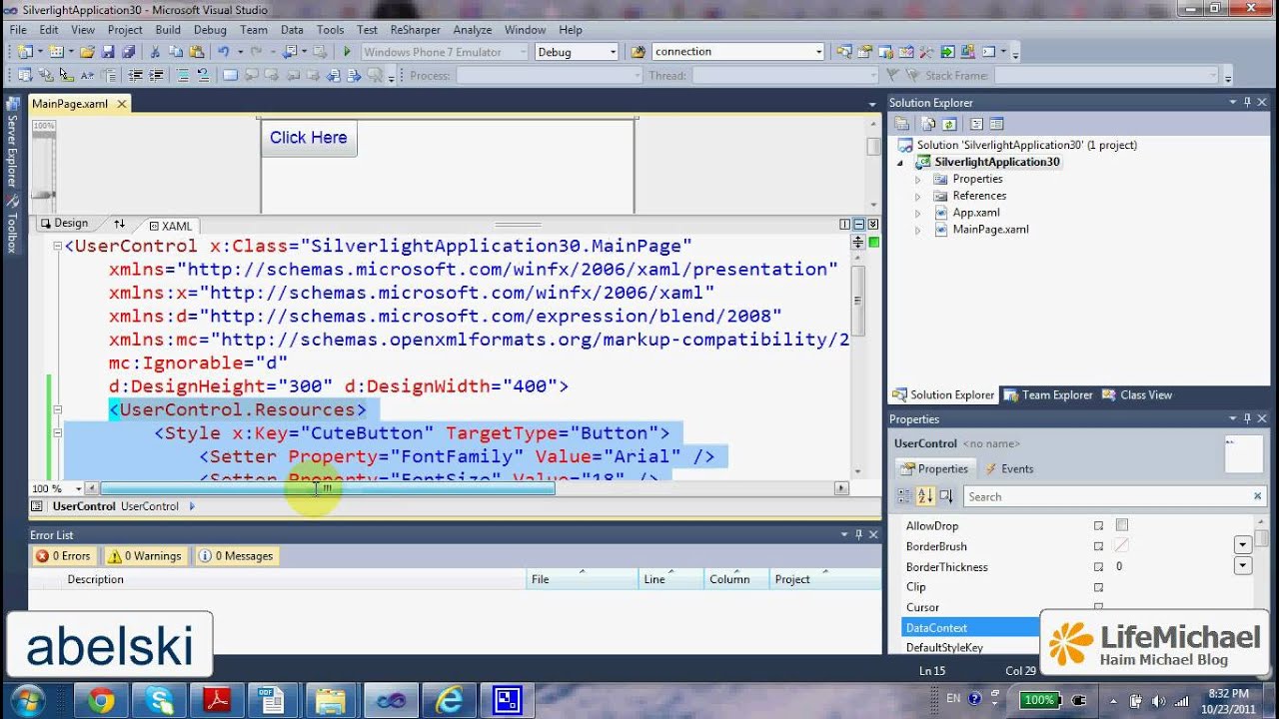Screen dimensions: 1279x719
Task: Click the Decrease Indent icon
Action: click(x=135, y=76)
